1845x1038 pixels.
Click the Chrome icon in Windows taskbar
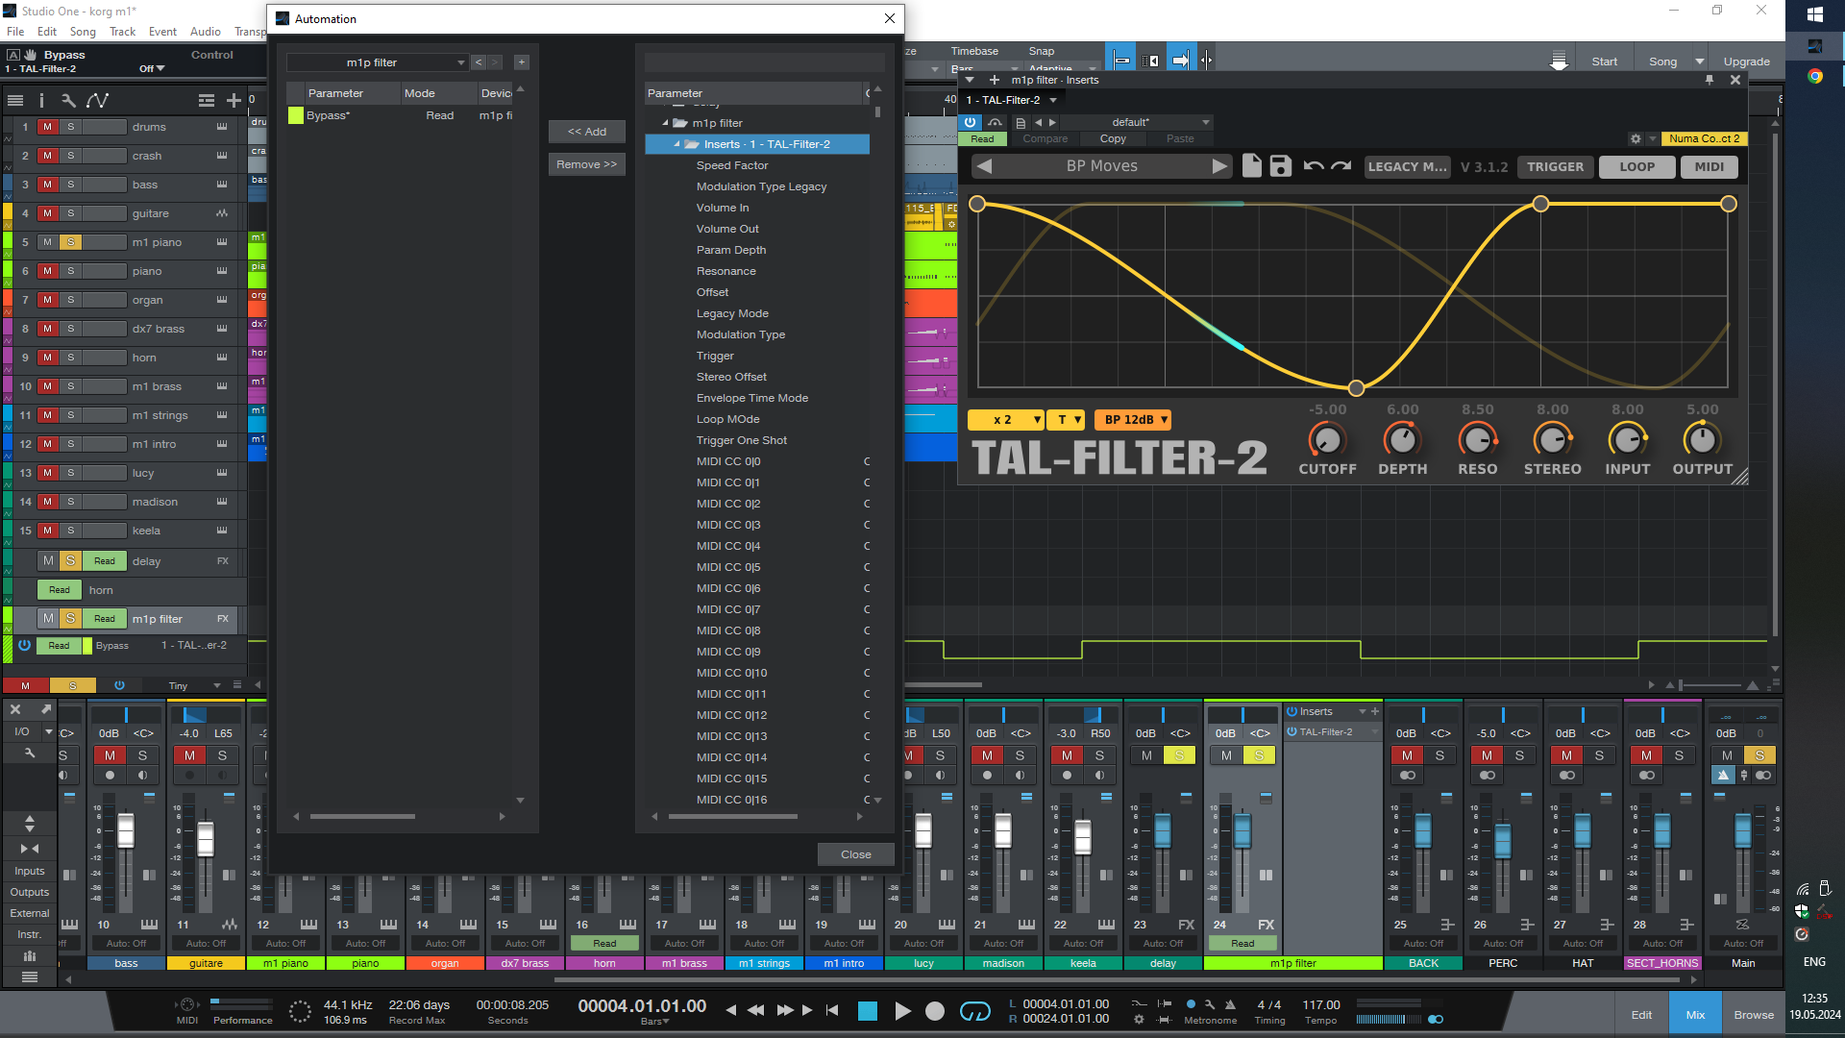click(x=1814, y=76)
